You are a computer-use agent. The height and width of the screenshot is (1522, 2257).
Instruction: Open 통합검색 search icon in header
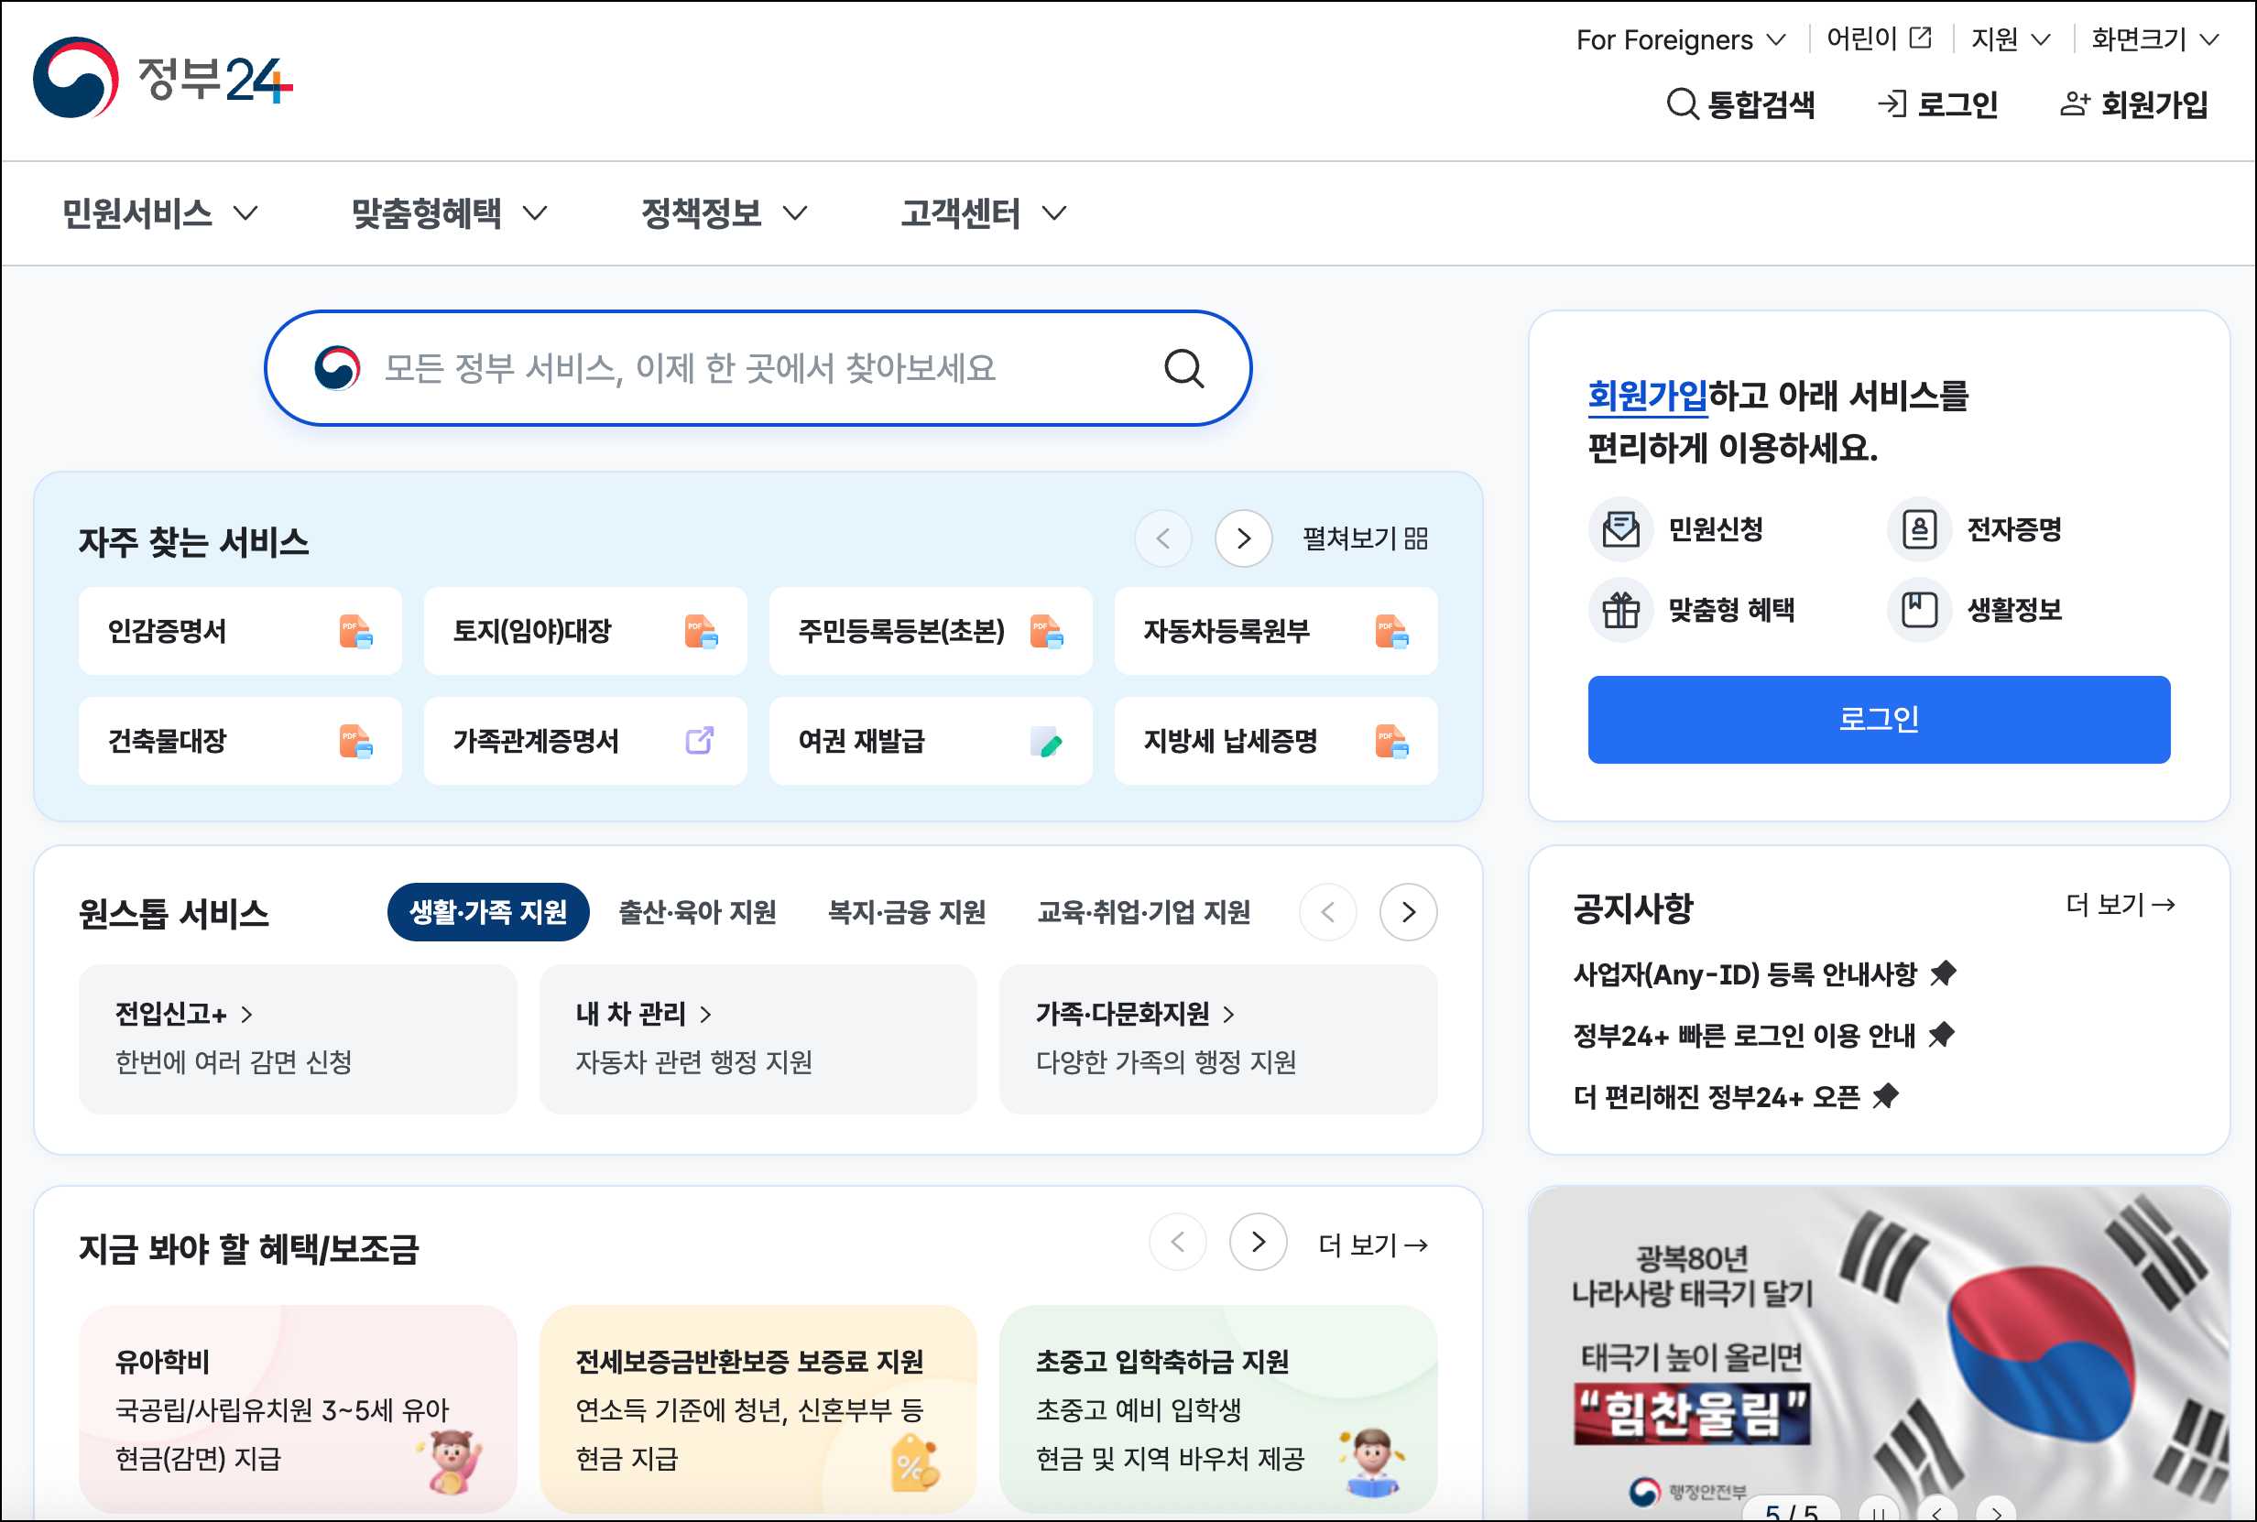1682,103
